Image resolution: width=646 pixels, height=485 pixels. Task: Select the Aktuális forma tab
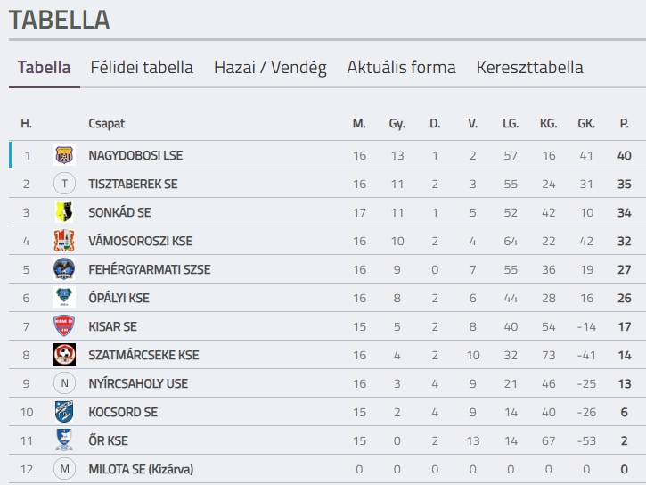coord(401,68)
